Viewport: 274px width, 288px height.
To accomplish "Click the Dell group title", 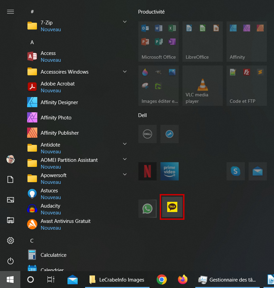I will tap(142, 115).
